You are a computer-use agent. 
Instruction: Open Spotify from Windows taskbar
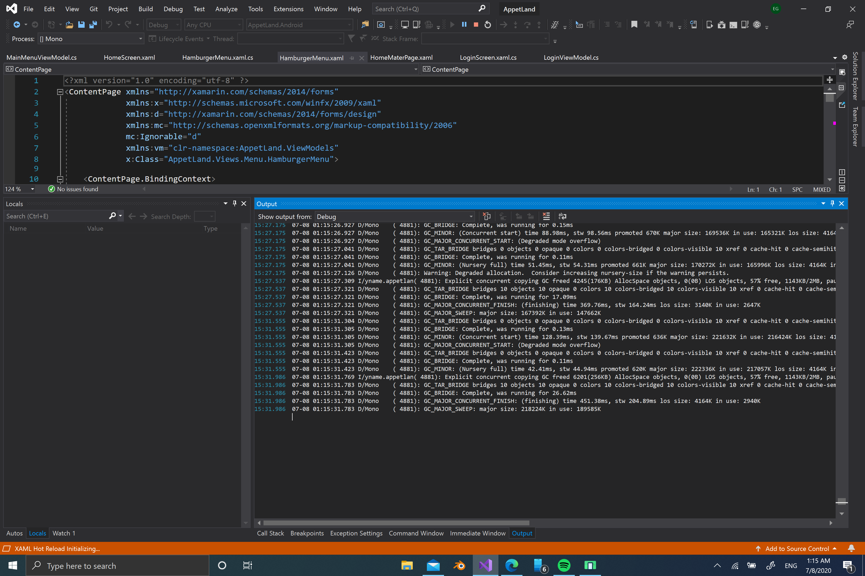coord(564,565)
